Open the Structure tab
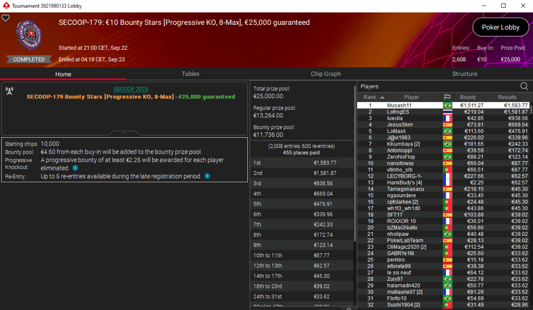The width and height of the screenshot is (533, 310). (x=465, y=74)
